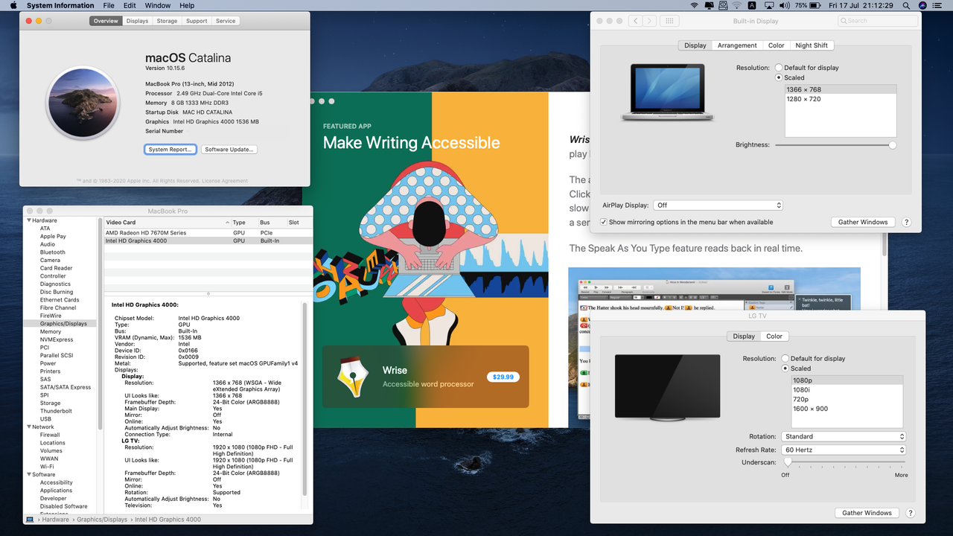Open Color tab in Built-in Display window
The image size is (953, 536).
[777, 45]
